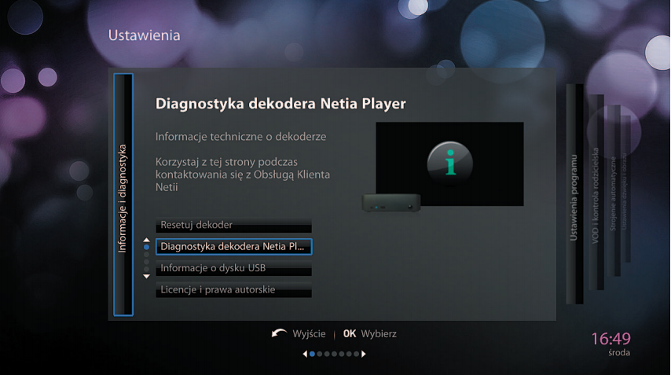The image size is (671, 375).
Task: Click the down arrow below the list dots
Action: tap(146, 277)
